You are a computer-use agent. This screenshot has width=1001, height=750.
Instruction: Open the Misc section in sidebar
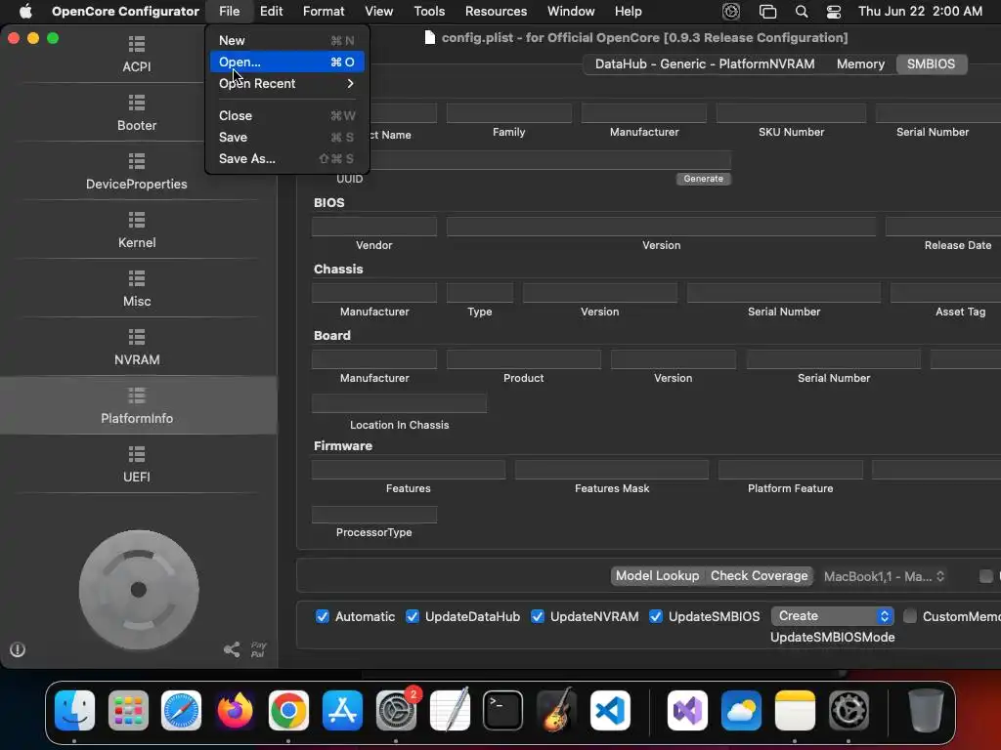click(x=137, y=289)
